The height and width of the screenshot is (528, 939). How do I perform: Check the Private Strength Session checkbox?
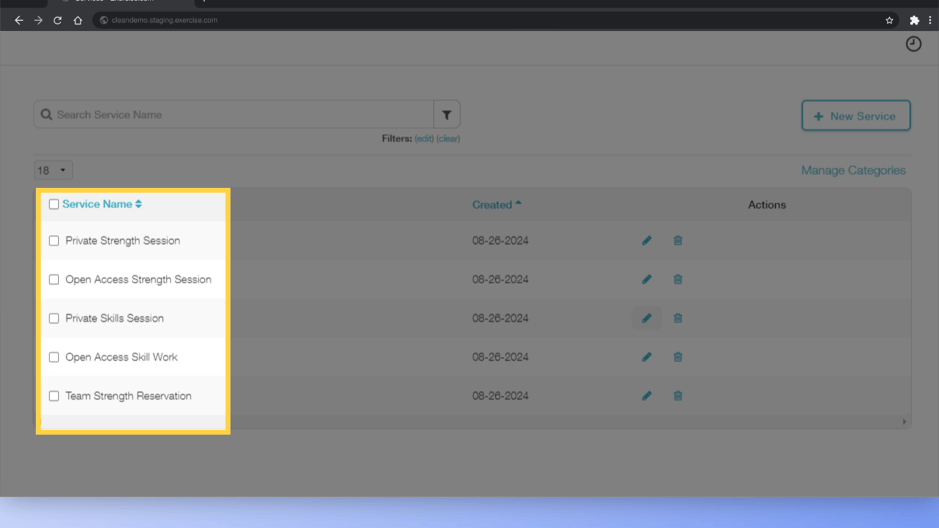[54, 241]
